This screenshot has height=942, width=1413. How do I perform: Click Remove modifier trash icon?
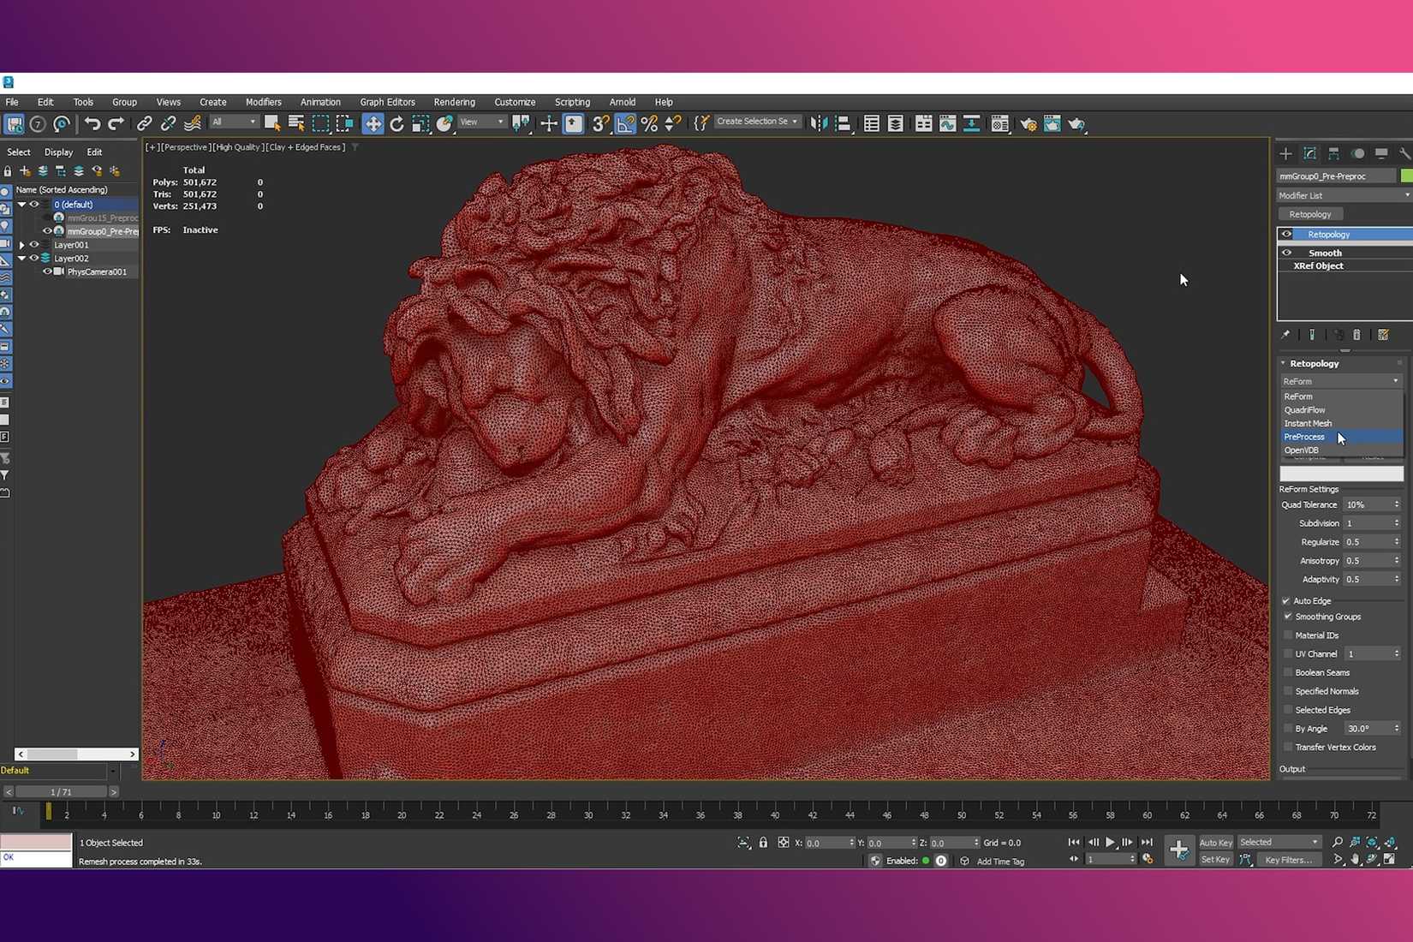click(1356, 335)
